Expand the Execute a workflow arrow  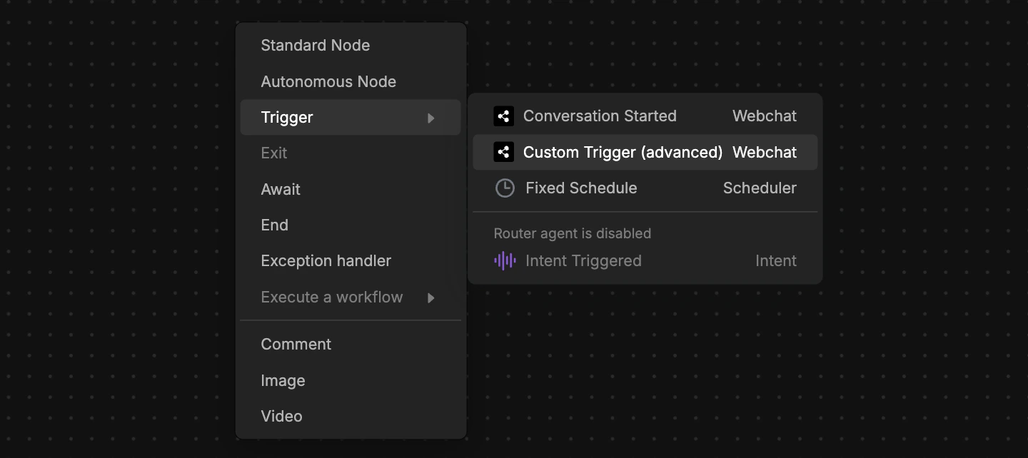431,297
